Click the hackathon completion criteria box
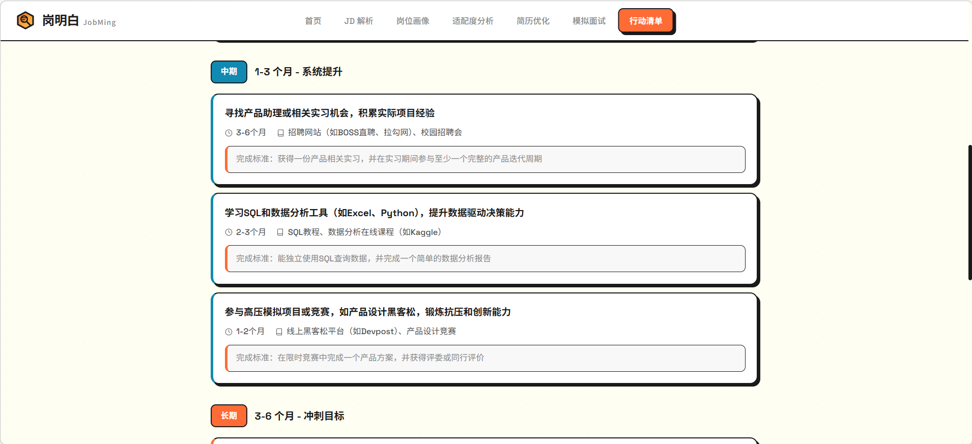This screenshot has width=972, height=444. point(485,358)
